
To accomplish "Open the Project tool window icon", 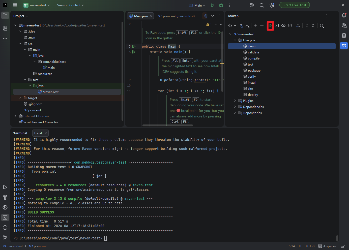I will pos(5,16).
